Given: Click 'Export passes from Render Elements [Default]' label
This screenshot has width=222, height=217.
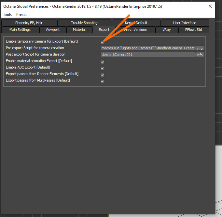Looking at the screenshot, I should pos(42,74).
